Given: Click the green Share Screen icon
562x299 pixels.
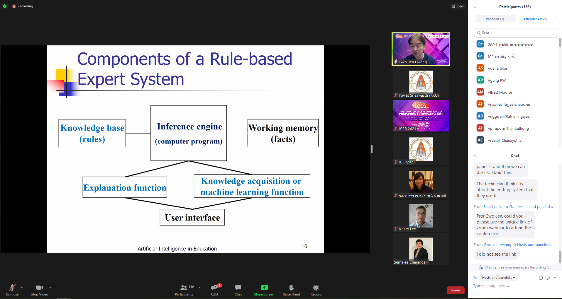Looking at the screenshot, I should (264, 288).
